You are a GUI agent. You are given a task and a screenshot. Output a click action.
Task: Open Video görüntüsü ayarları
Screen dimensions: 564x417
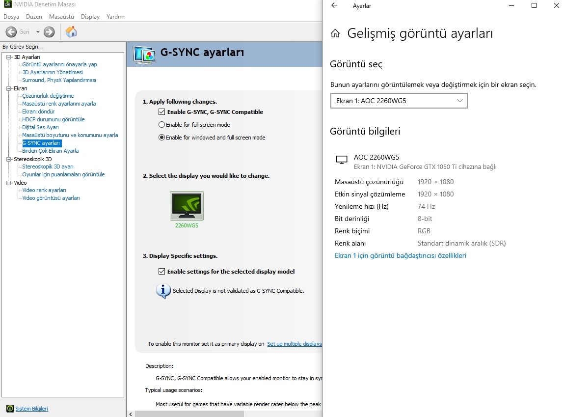pos(51,198)
